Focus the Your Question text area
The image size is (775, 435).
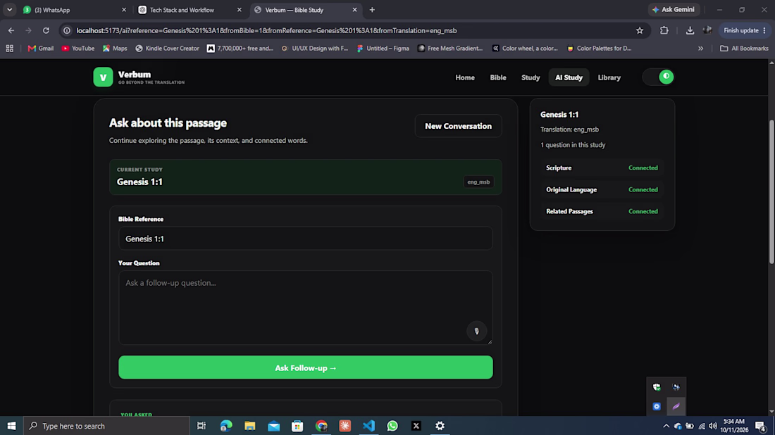pyautogui.click(x=306, y=308)
